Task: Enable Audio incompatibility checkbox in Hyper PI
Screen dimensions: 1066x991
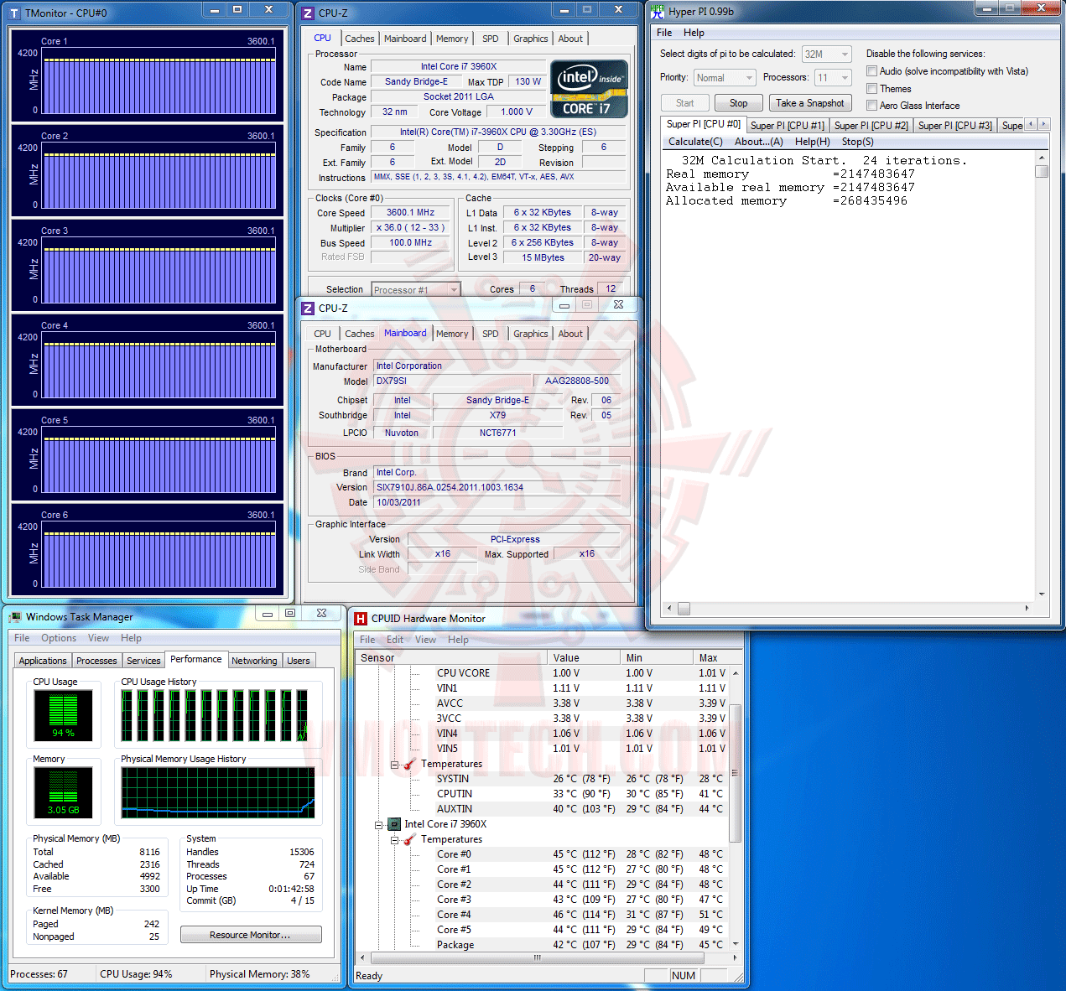Action: pos(872,71)
